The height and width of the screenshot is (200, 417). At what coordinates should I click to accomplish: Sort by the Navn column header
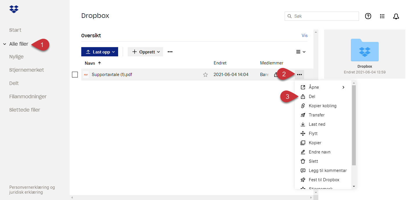[x=93, y=63]
